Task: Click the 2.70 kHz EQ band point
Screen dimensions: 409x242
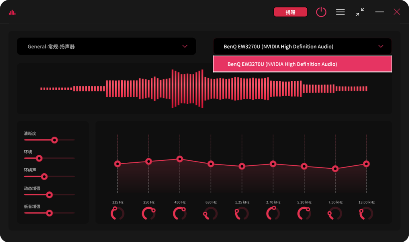Action: (273, 164)
